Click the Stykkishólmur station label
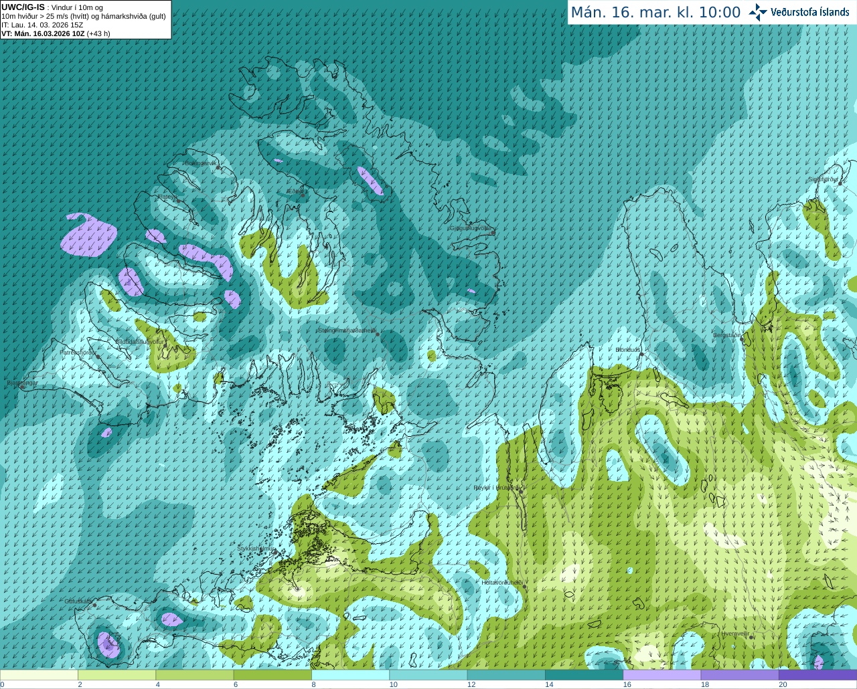The width and height of the screenshot is (857, 689). coord(256,549)
